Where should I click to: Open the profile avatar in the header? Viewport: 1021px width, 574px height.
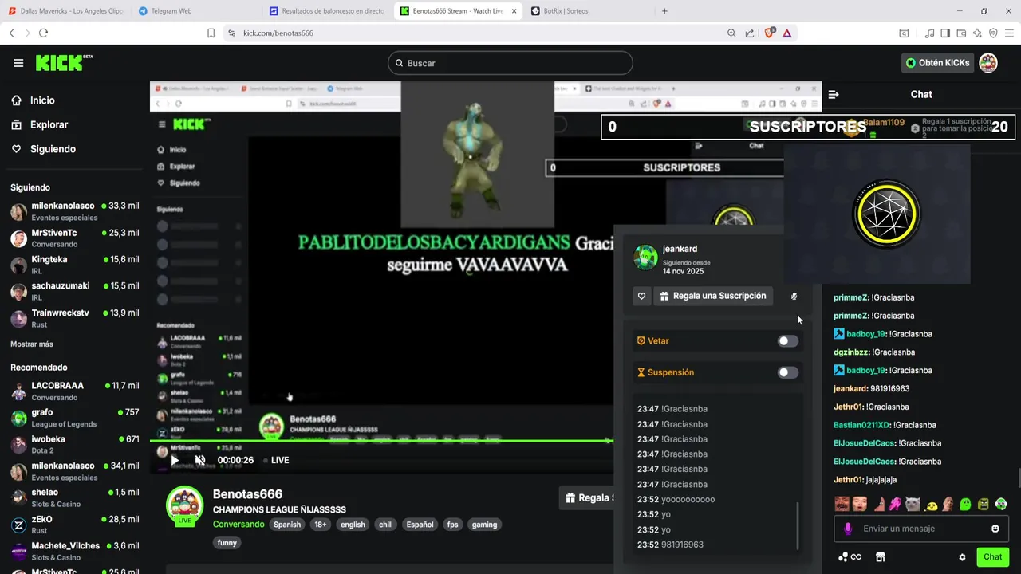click(988, 63)
